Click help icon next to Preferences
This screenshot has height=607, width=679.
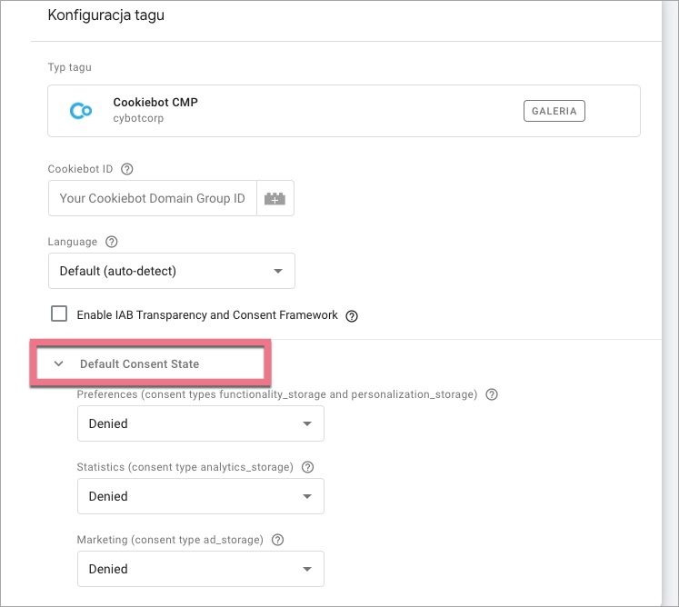pos(492,394)
